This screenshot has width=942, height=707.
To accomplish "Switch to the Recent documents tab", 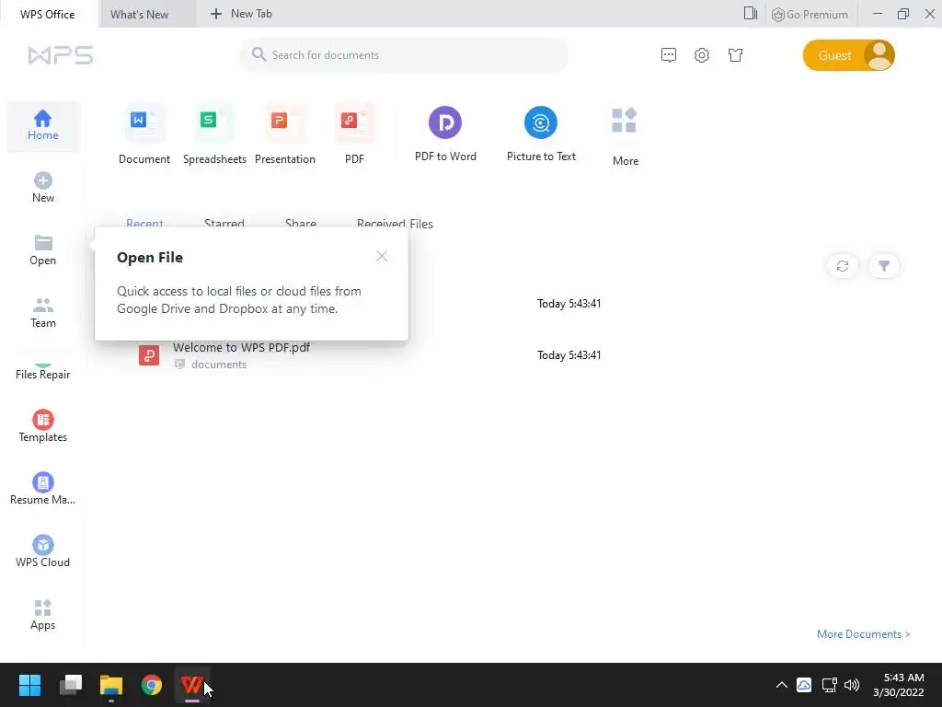I will pyautogui.click(x=144, y=223).
